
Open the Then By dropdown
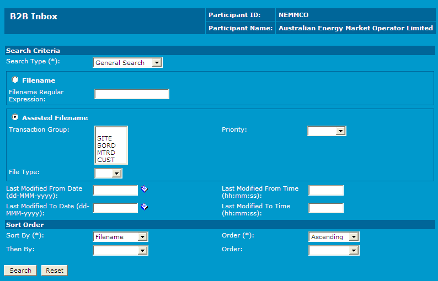[x=120, y=251]
